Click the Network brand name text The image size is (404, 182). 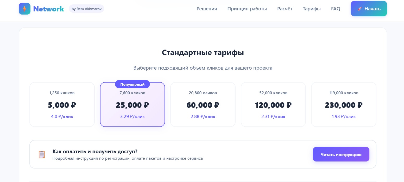[x=48, y=9]
